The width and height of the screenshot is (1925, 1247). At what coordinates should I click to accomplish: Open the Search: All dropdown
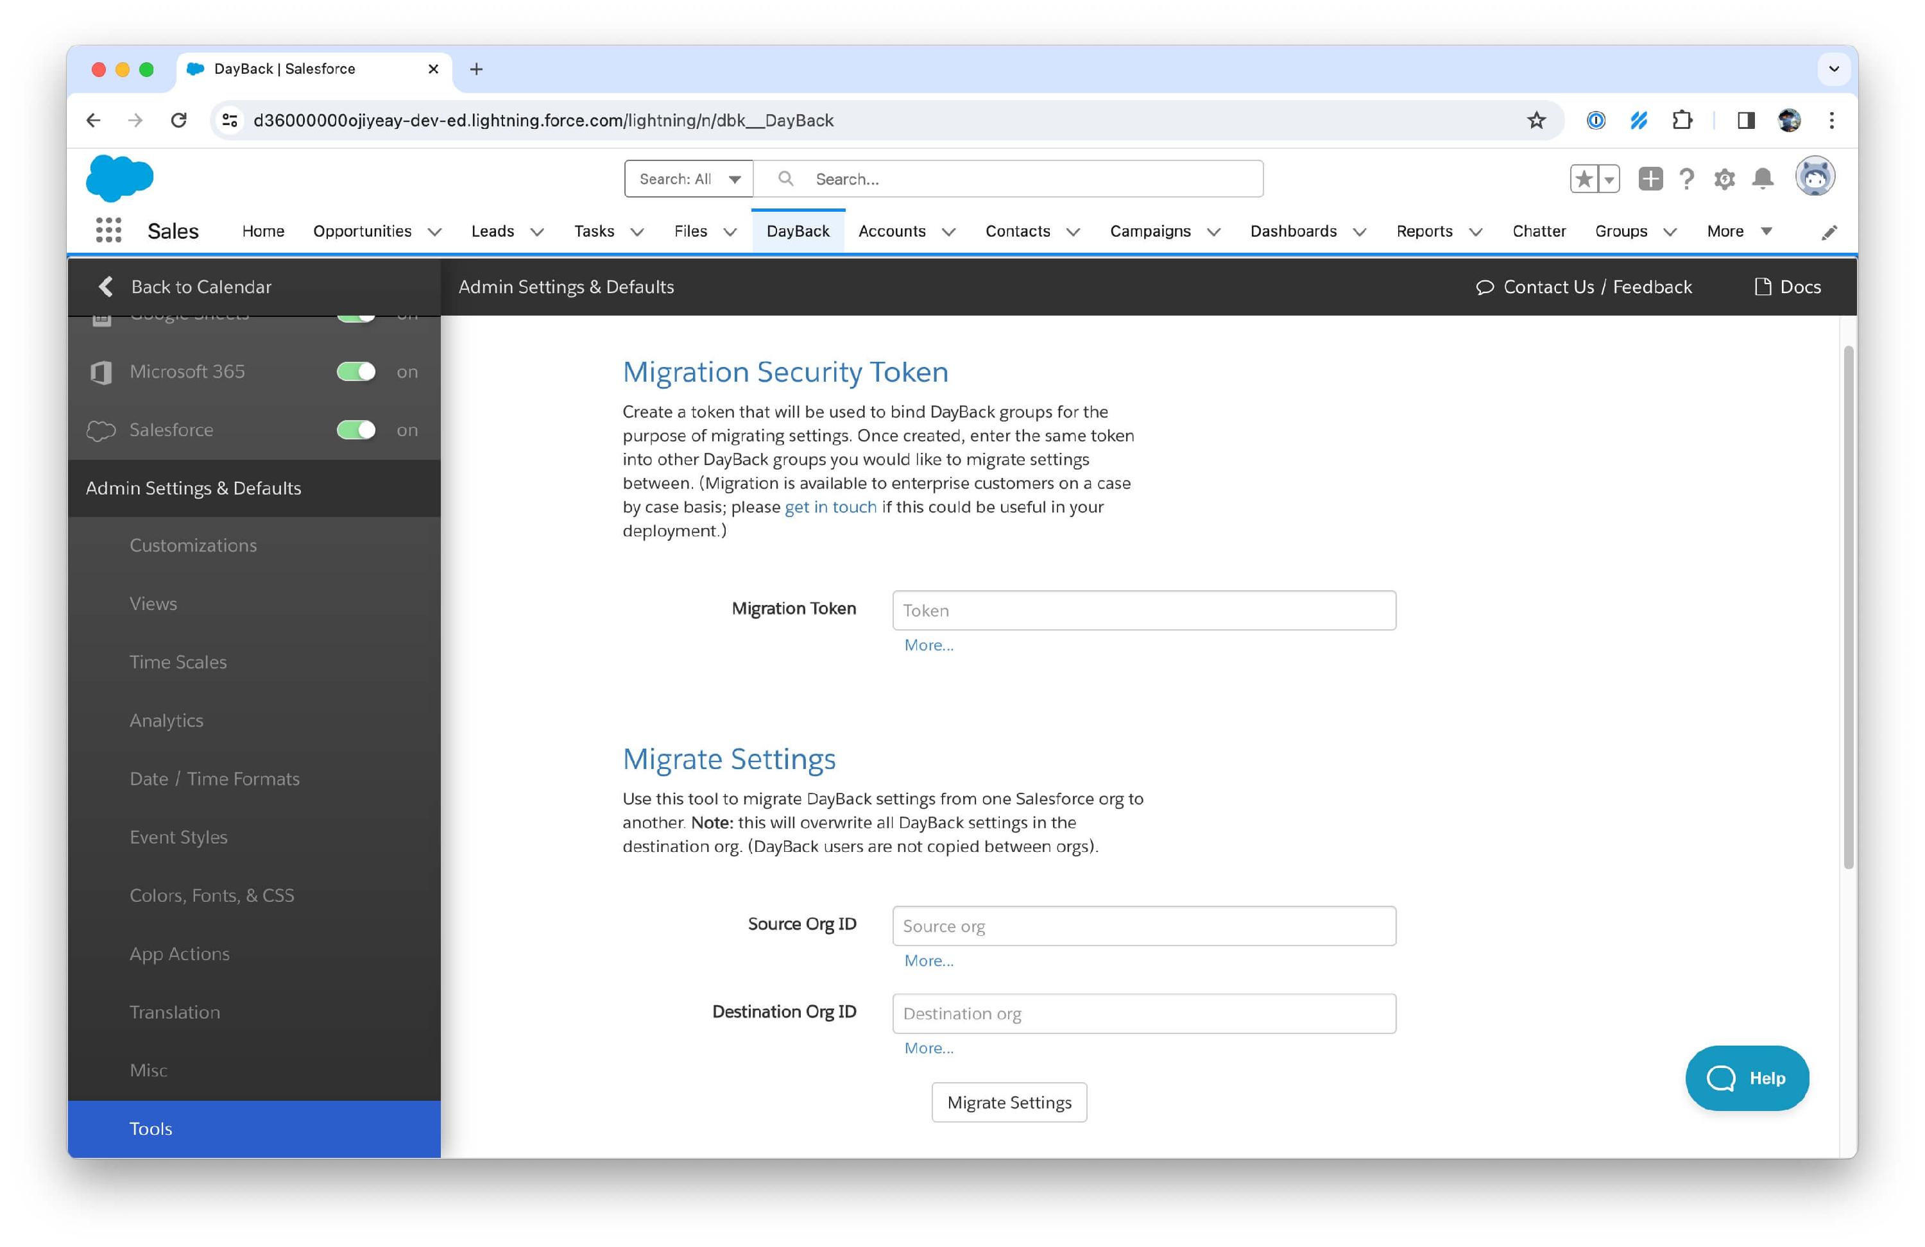[689, 179]
